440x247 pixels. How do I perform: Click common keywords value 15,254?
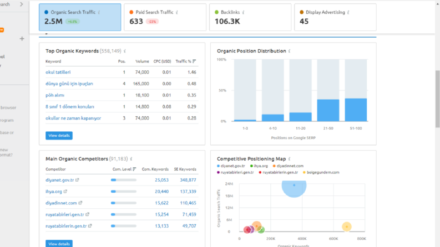(161, 214)
